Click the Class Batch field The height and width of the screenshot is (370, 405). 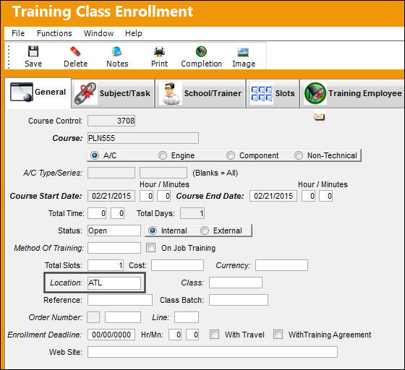pos(239,300)
